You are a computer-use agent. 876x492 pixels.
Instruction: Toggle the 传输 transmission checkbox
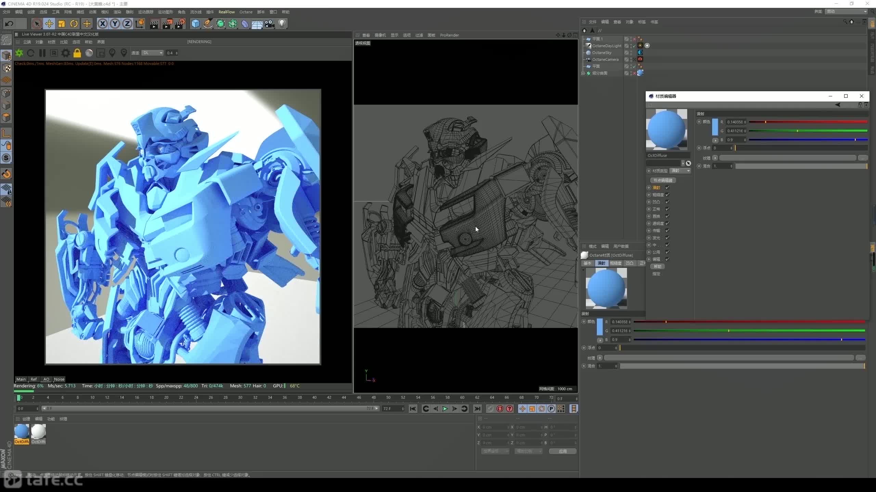[667, 231]
